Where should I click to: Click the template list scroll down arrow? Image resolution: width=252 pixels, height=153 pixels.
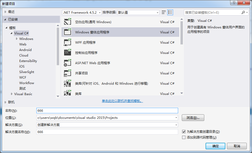[182, 93]
